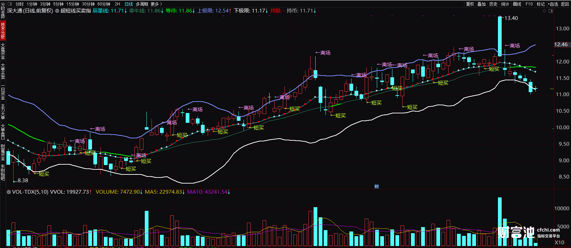Select 技术分析 sidebar tab
Image resolution: width=571 pixels, height=248 pixels.
coord(3,30)
